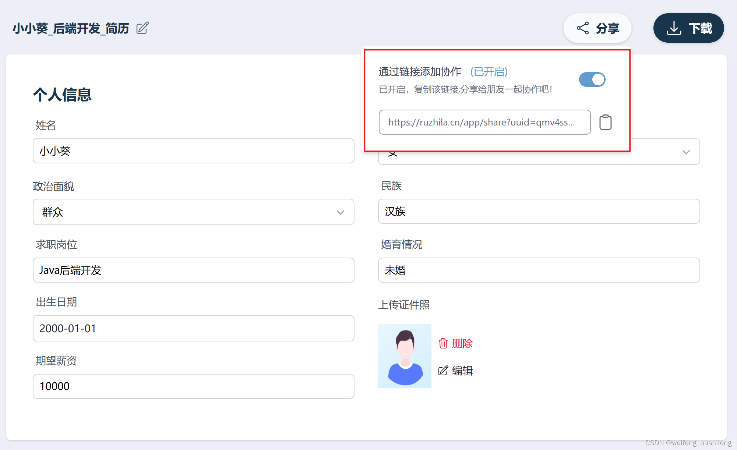The image size is (737, 450).
Task: Select the 婚育情况 field showing 未婚
Action: [539, 270]
